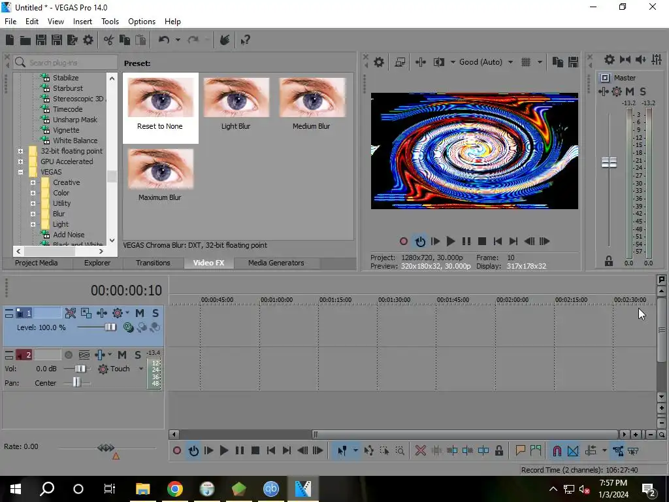Create a new project with the New icon
Viewport: 669px width, 502px height.
pos(10,40)
